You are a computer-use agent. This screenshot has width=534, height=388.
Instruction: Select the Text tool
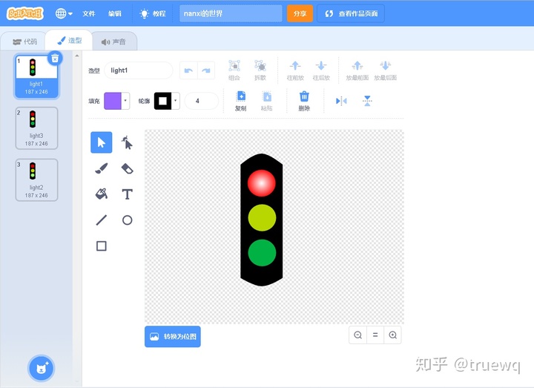(127, 194)
